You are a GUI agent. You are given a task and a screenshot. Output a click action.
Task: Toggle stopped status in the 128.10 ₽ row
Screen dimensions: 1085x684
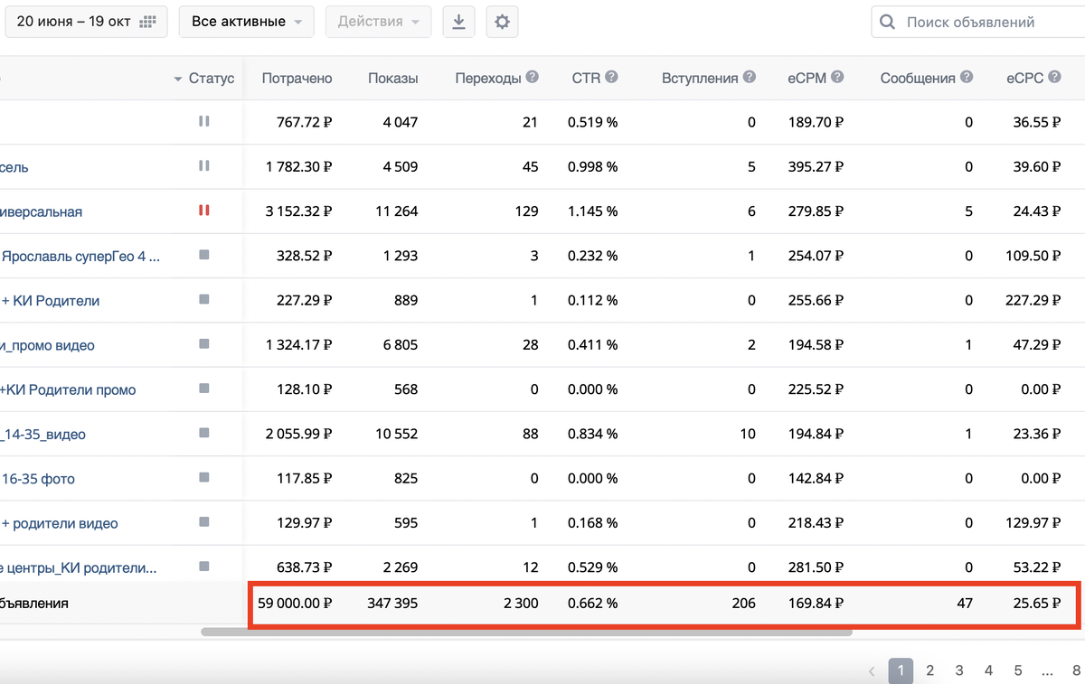[203, 388]
